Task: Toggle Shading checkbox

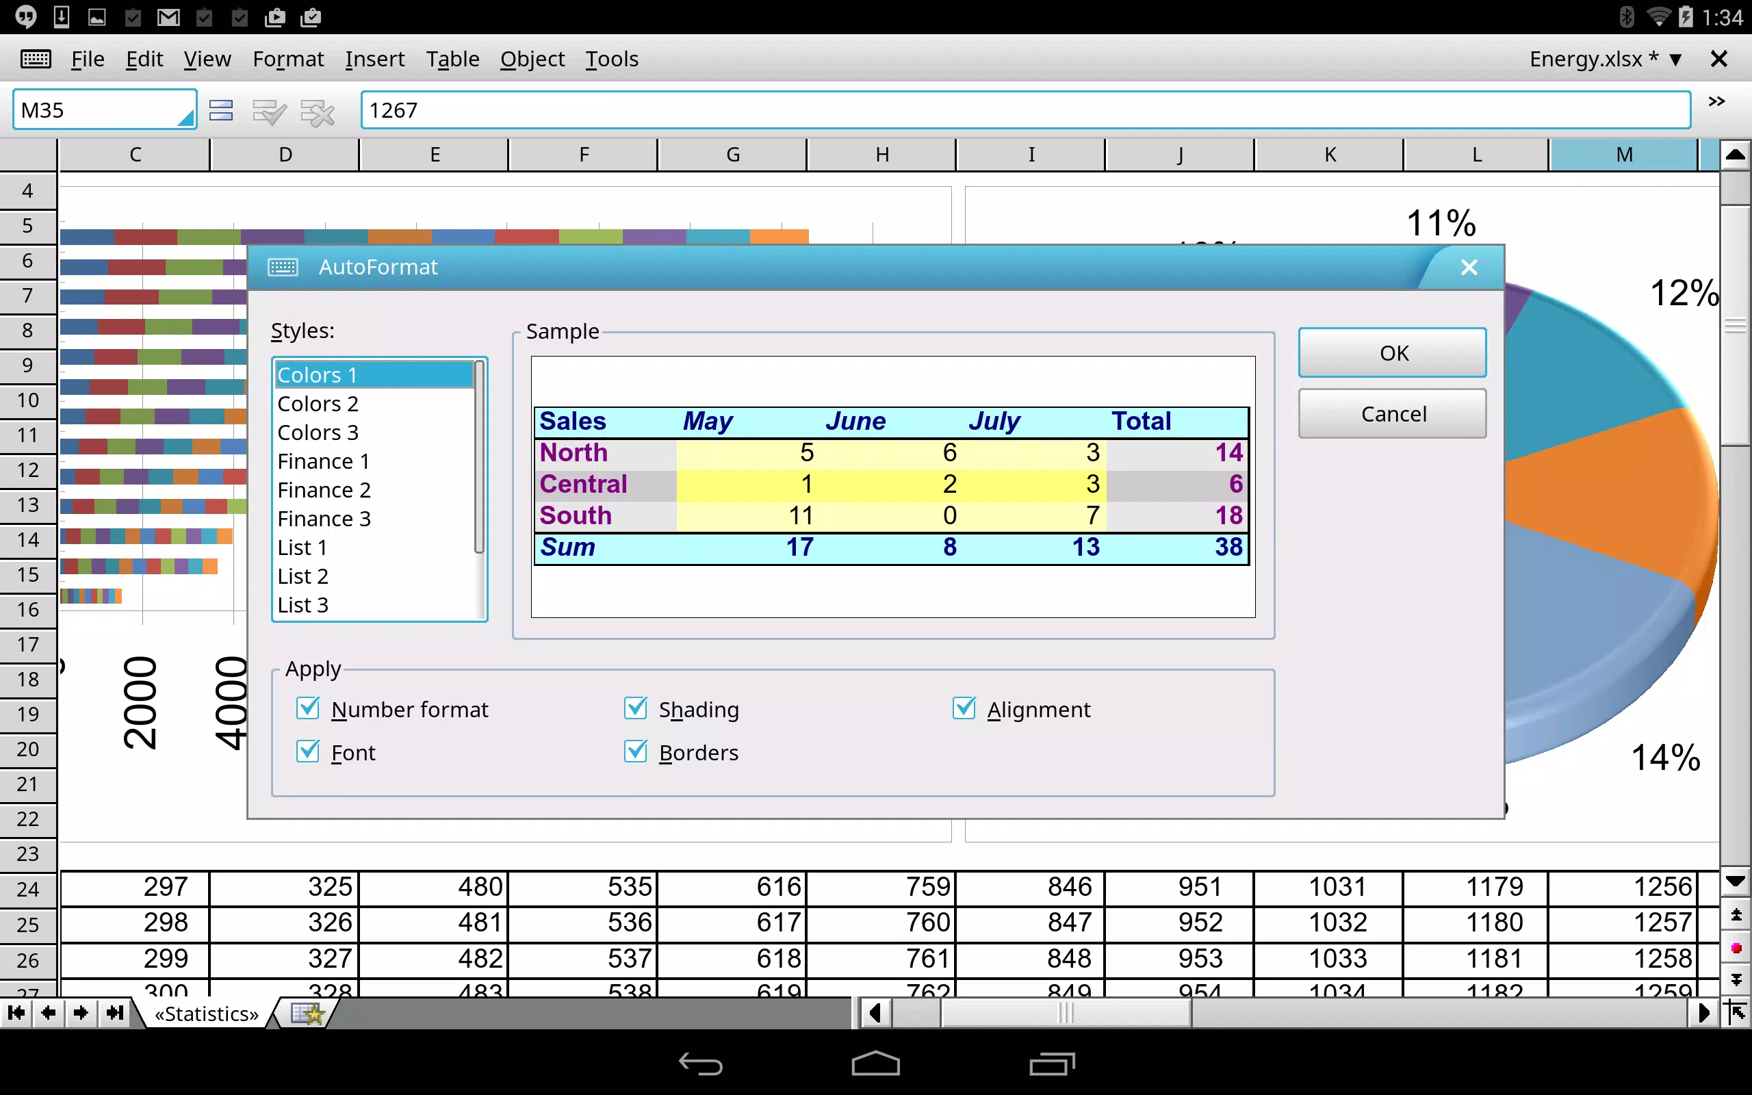Action: [x=636, y=708]
